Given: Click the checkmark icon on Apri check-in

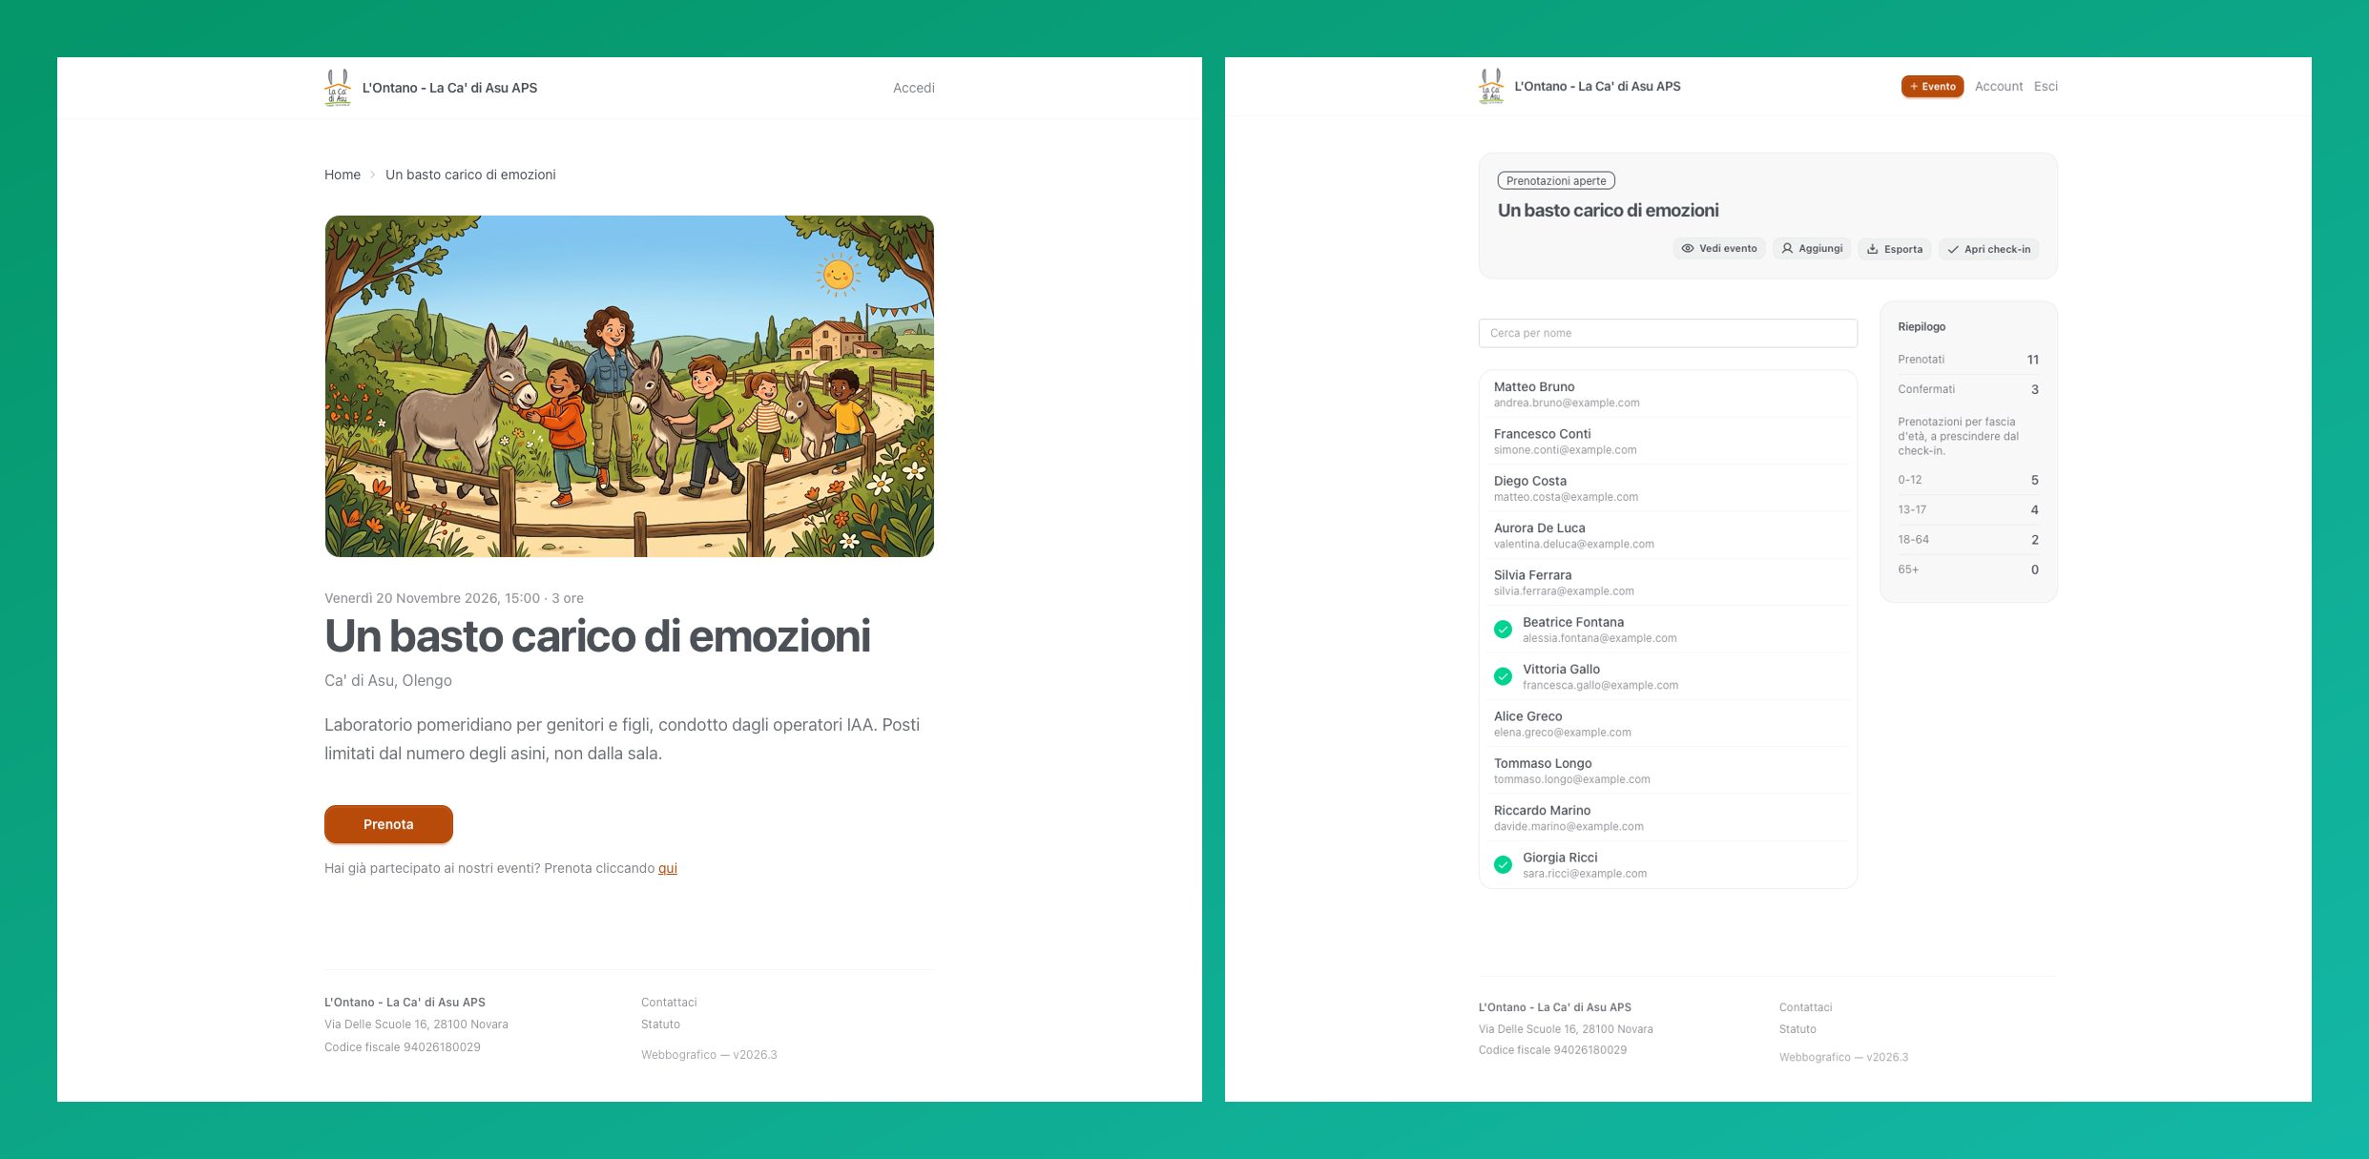Looking at the screenshot, I should (1953, 250).
